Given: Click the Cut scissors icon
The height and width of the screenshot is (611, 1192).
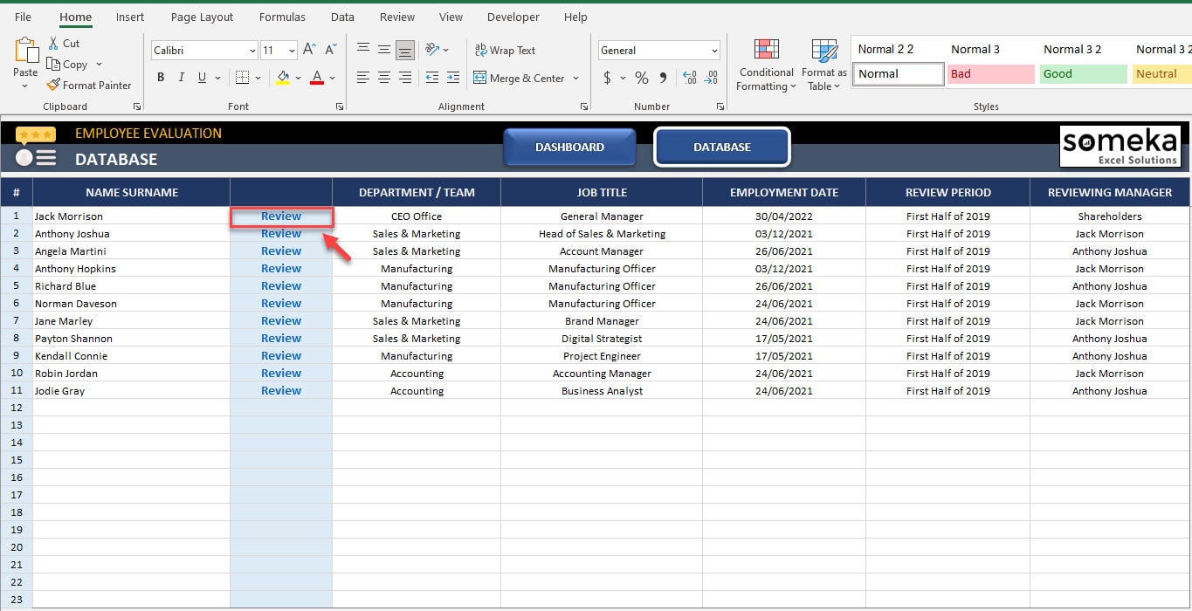Looking at the screenshot, I should tap(53, 43).
